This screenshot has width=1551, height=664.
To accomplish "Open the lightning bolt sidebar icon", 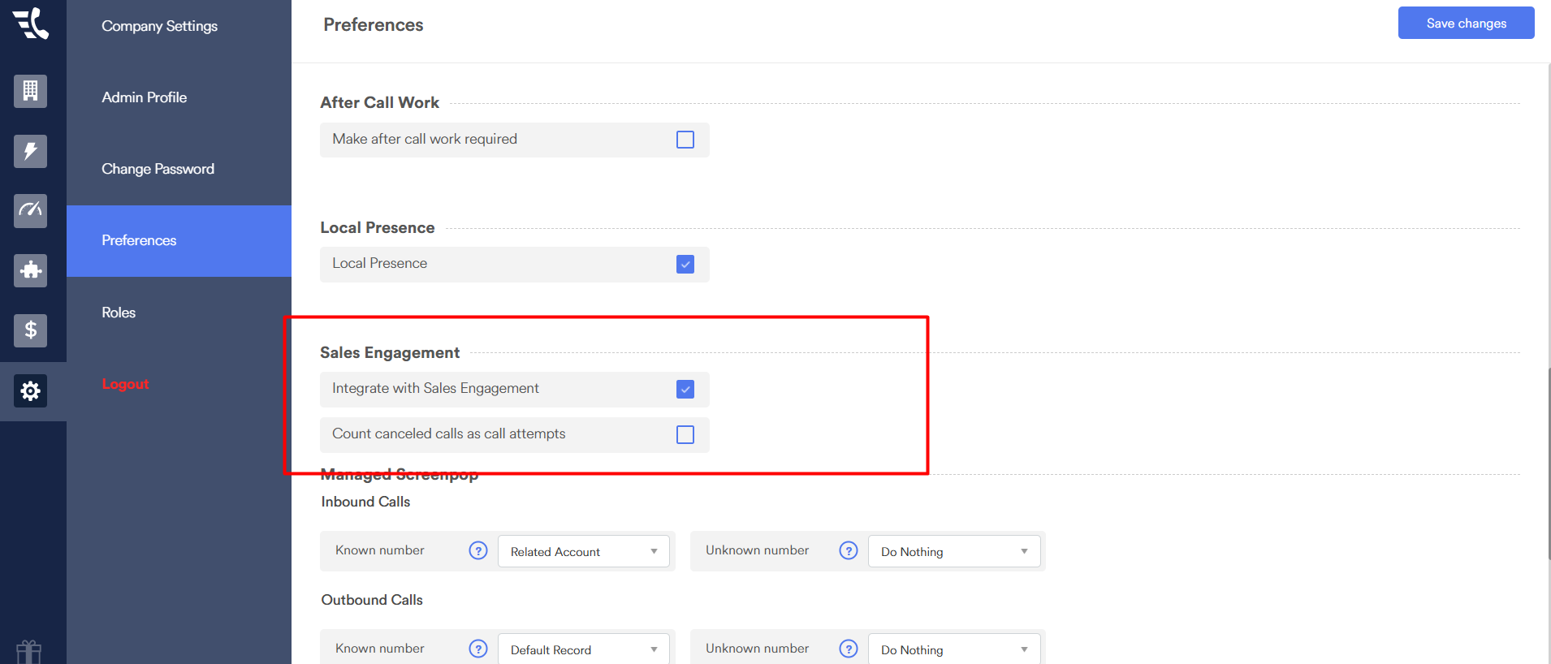I will 30,151.
